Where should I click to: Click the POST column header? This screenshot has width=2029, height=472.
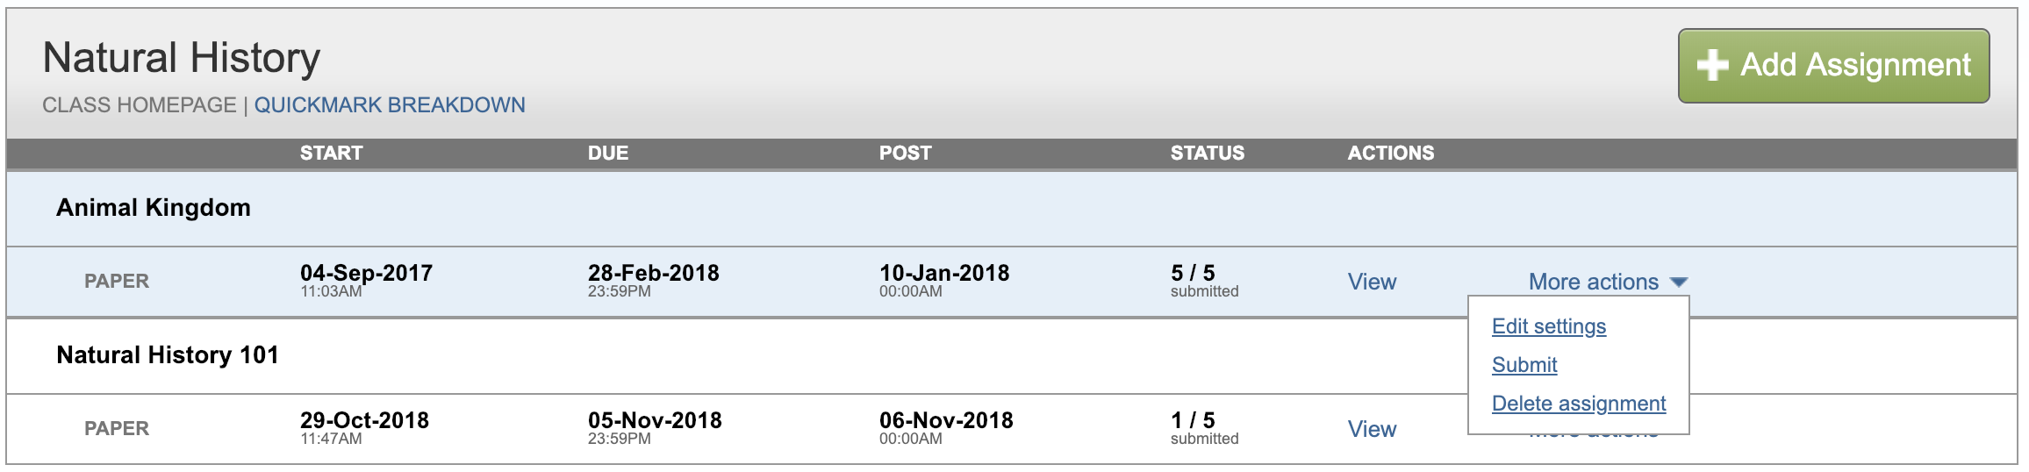[x=905, y=154]
